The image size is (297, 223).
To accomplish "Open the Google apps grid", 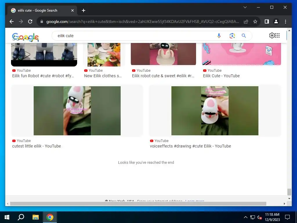I will (277, 35).
